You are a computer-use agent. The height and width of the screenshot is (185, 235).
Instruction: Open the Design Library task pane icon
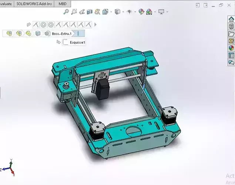coord(231,26)
